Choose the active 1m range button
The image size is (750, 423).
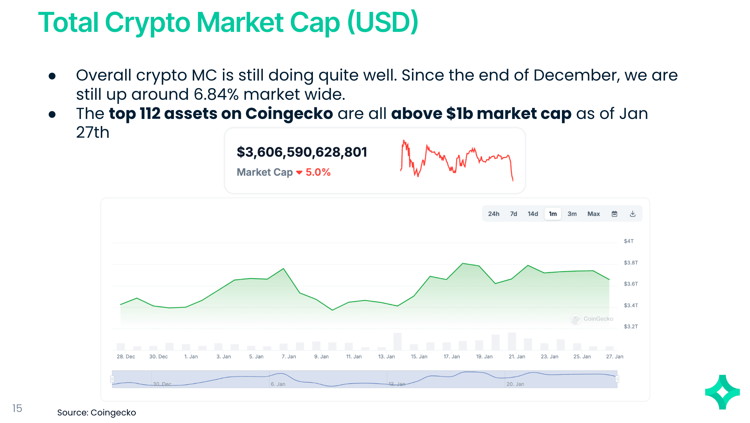pyautogui.click(x=552, y=214)
